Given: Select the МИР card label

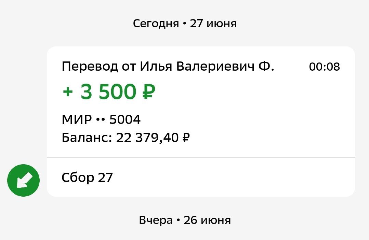Looking at the screenshot, I should coord(77,119).
